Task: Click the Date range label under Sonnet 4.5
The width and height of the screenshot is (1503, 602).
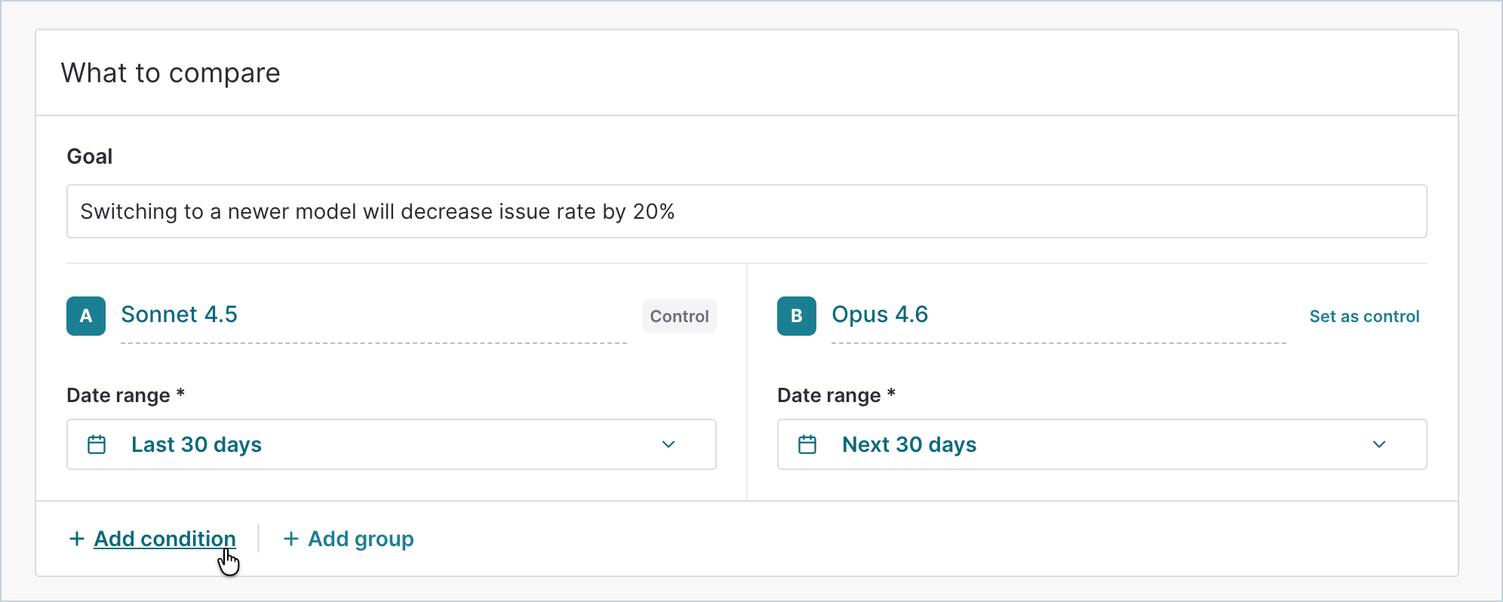Action: (x=126, y=395)
